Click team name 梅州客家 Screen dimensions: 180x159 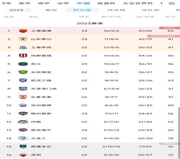41,113
